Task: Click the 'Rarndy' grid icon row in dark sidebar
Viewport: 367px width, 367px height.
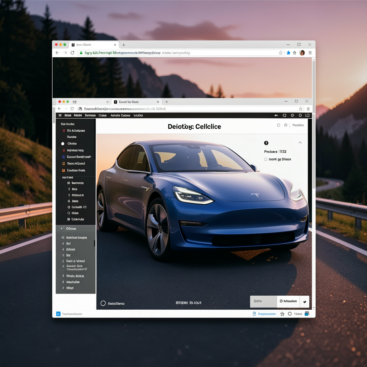Action: (75, 183)
